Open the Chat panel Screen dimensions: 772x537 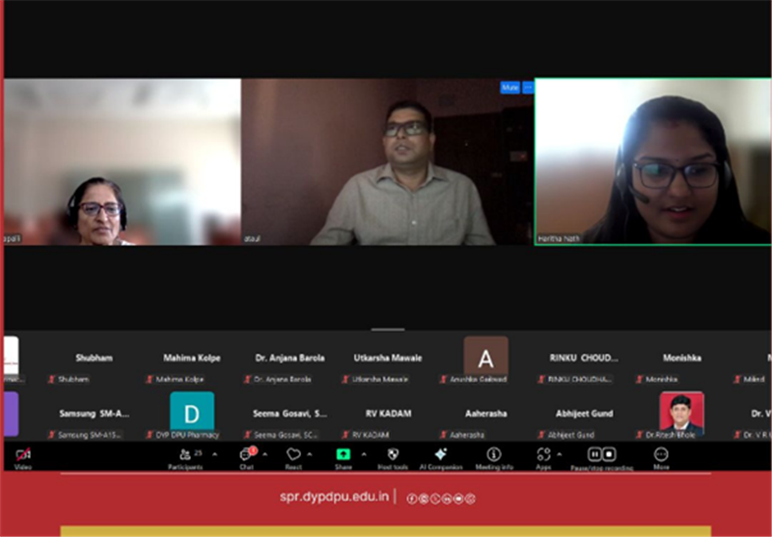coord(246,454)
